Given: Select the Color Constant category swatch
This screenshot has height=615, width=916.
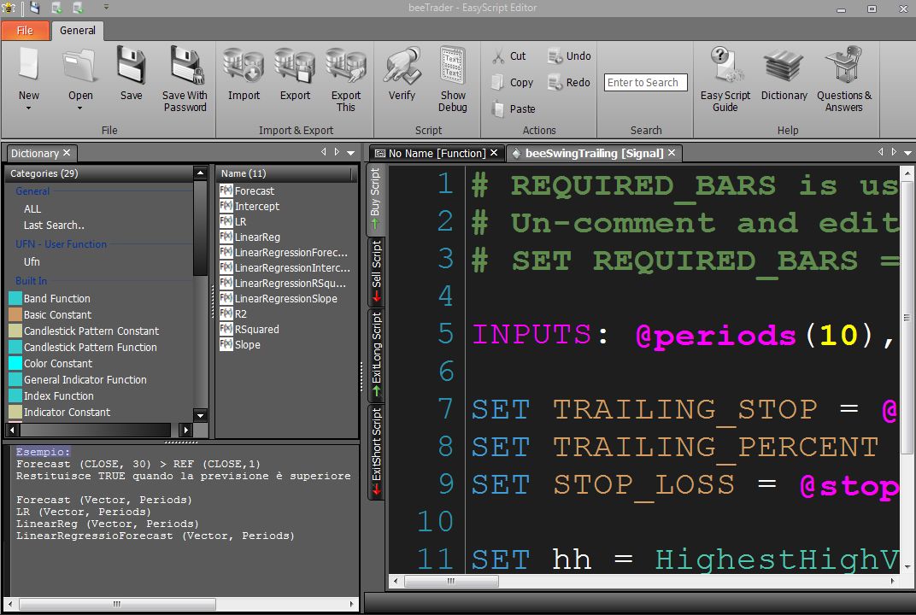Looking at the screenshot, I should [15, 363].
